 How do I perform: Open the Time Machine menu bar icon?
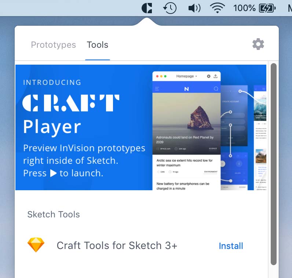(x=169, y=8)
